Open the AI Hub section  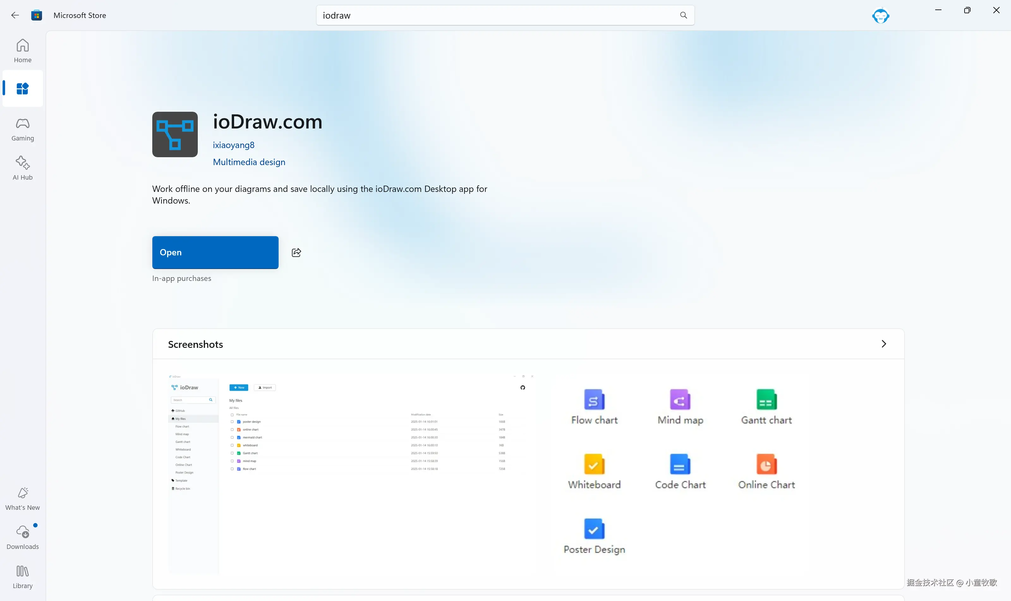pos(22,168)
